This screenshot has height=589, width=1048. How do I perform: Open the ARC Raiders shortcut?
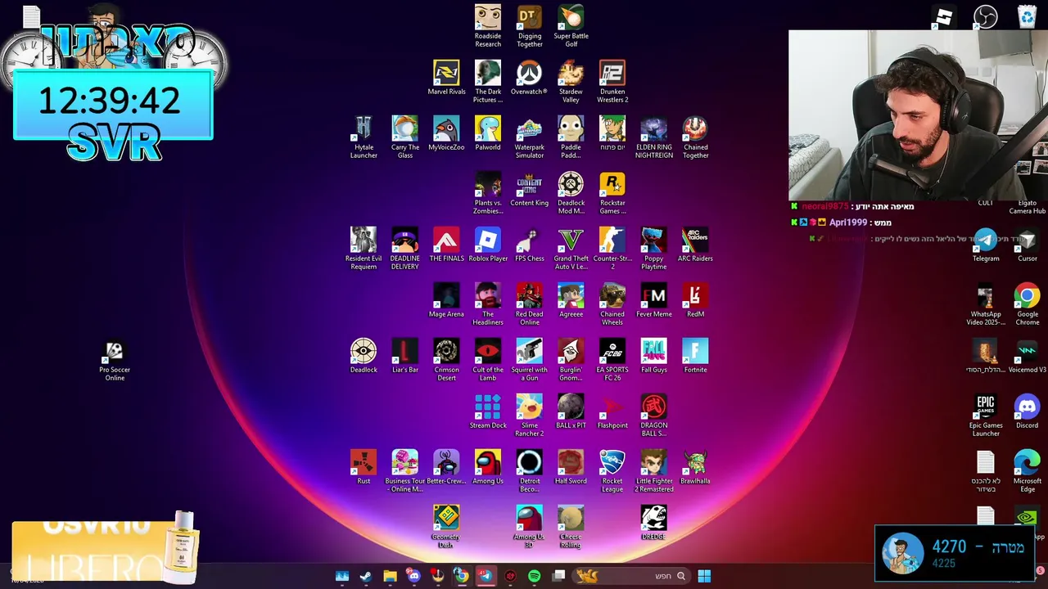click(695, 245)
